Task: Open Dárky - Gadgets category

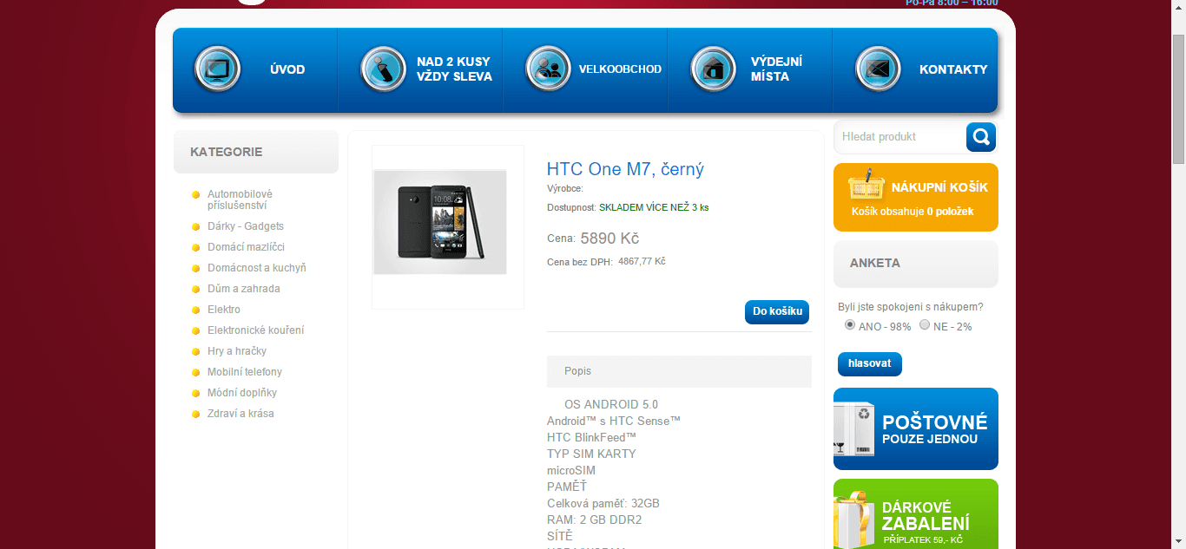Action: tap(246, 226)
